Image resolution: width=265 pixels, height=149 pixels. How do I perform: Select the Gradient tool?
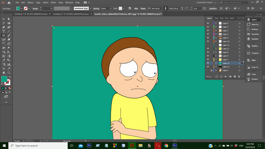[9, 56]
